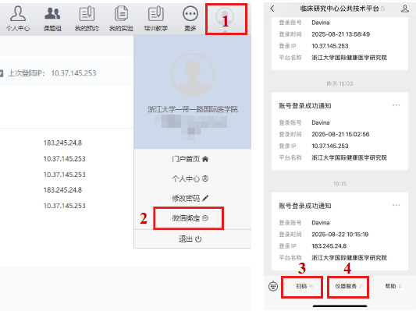416x311 pixels.
Task: Go to 门户首页 from the user menu
Action: [190, 159]
